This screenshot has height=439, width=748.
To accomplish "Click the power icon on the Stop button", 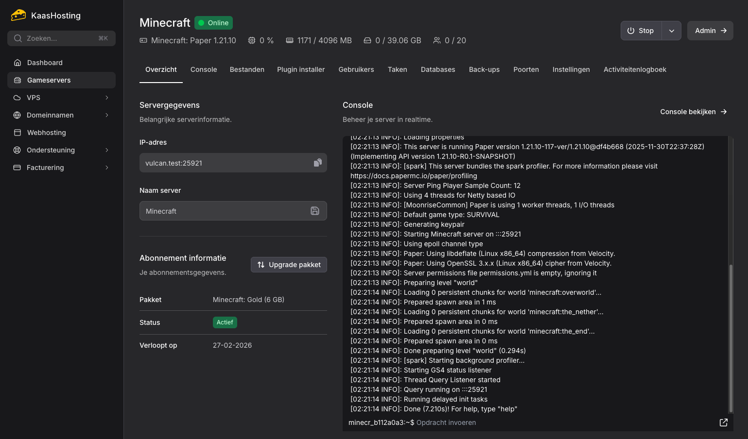I will pyautogui.click(x=632, y=30).
